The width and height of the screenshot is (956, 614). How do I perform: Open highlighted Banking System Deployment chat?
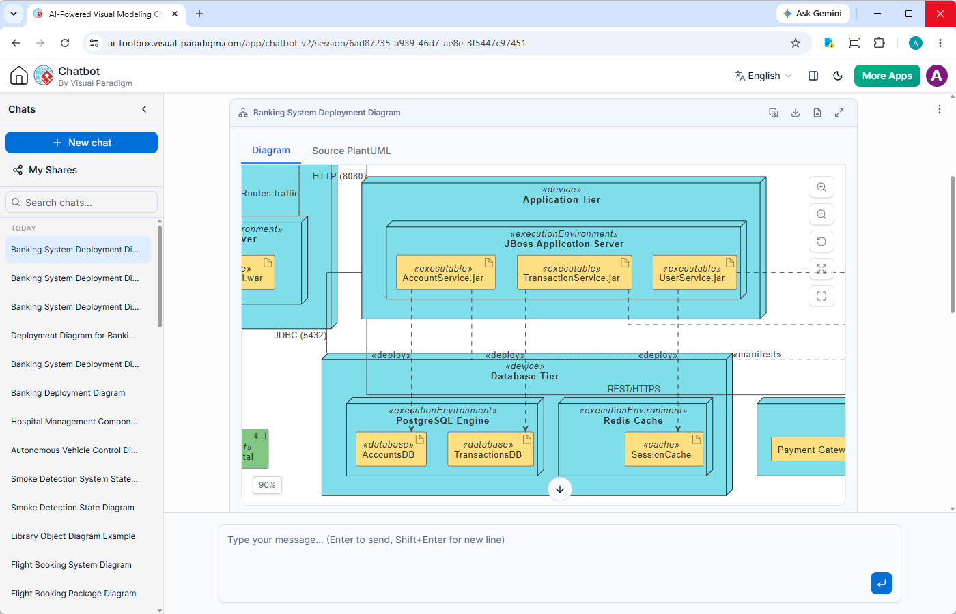pos(78,250)
